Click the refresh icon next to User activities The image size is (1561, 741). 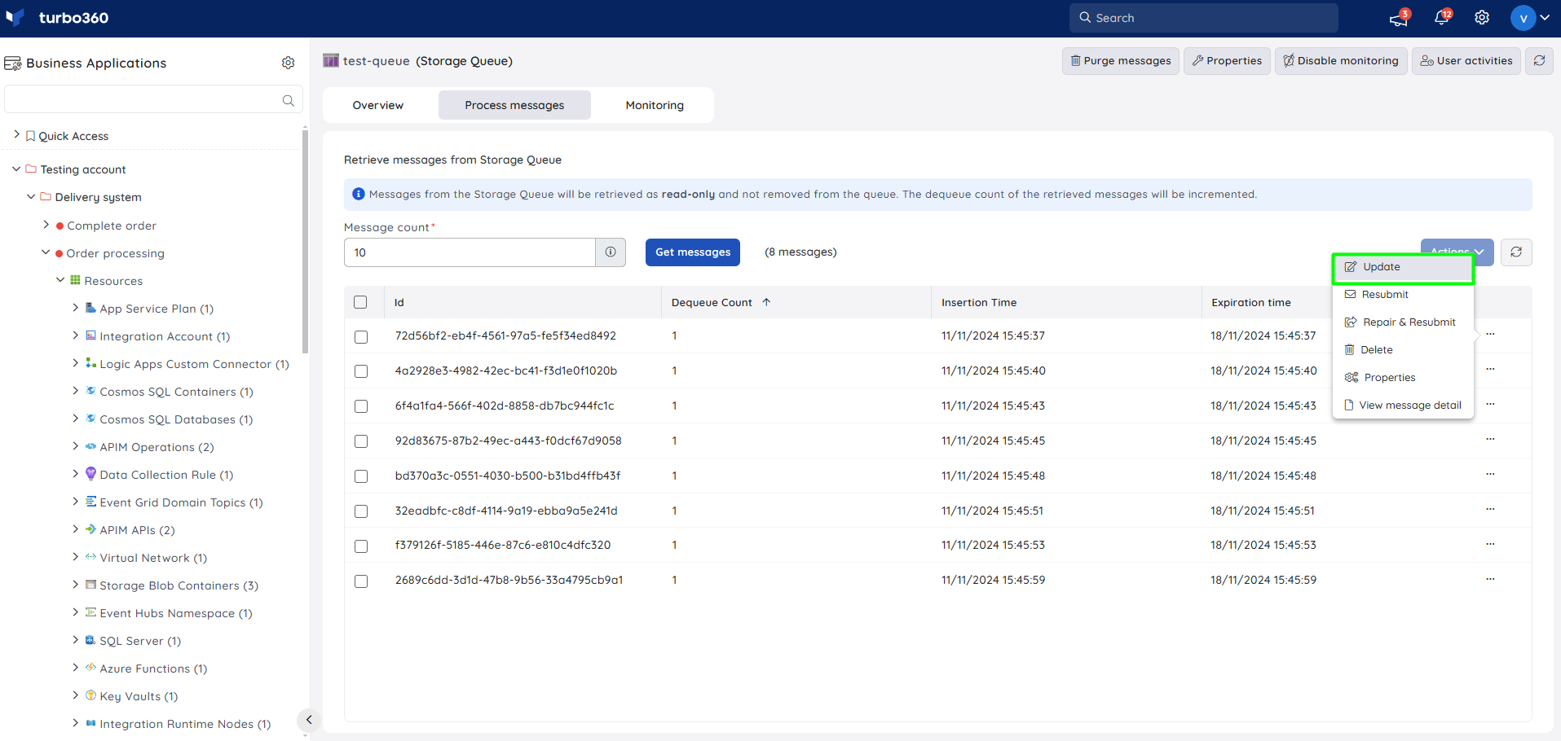click(1539, 61)
